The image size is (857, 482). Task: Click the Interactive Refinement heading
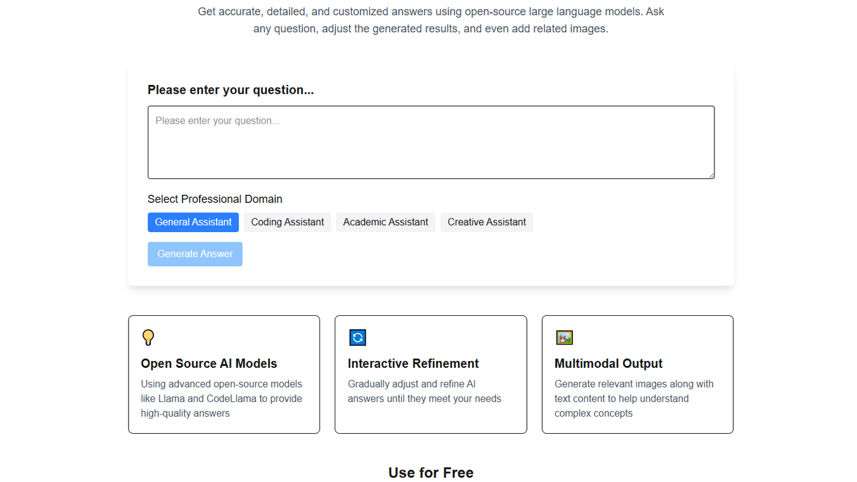413,363
